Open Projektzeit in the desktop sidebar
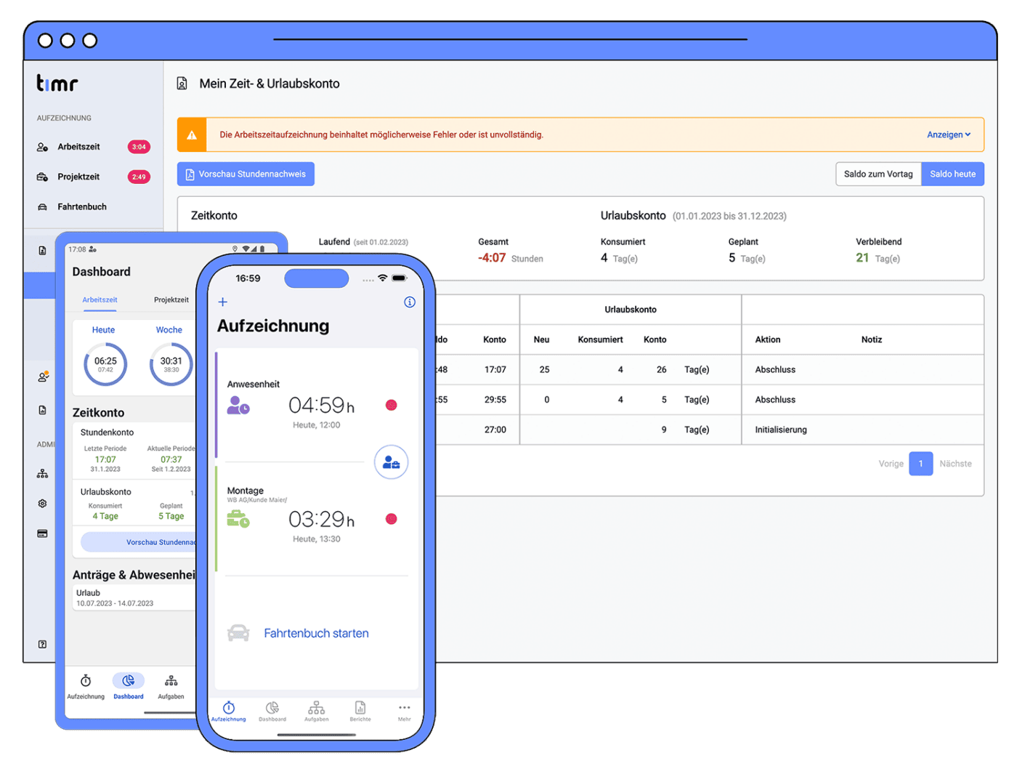1017x769 pixels. 78,177
